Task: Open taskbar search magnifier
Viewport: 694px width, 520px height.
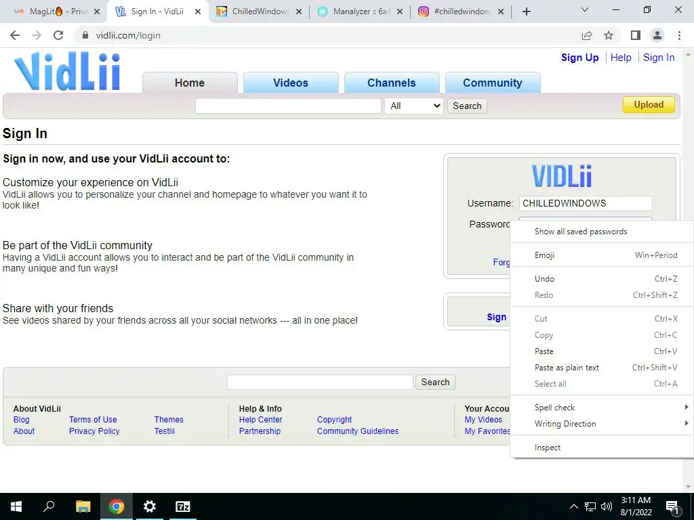Action: click(49, 506)
